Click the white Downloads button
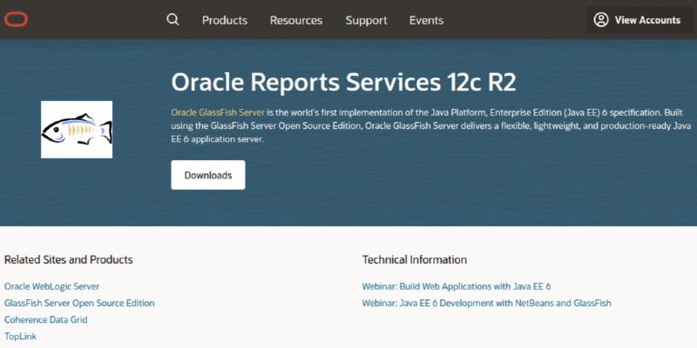 [x=208, y=175]
